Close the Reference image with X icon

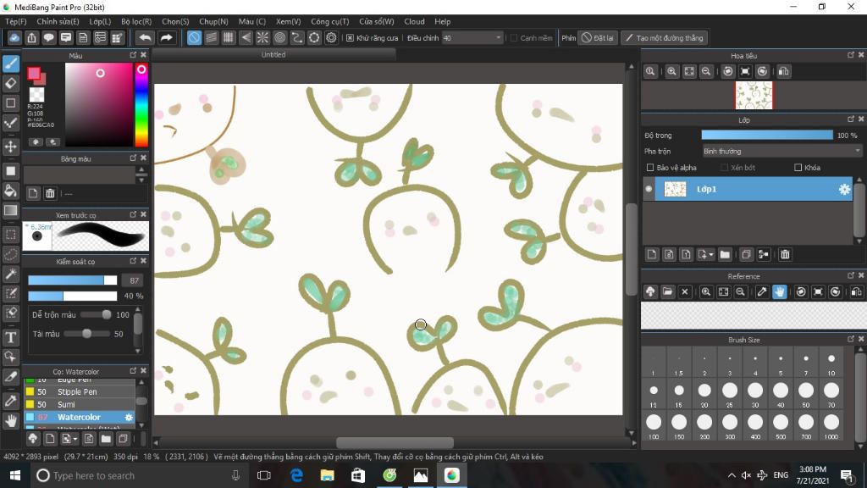(x=684, y=291)
